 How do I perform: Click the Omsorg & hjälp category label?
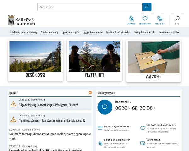[30, 146]
